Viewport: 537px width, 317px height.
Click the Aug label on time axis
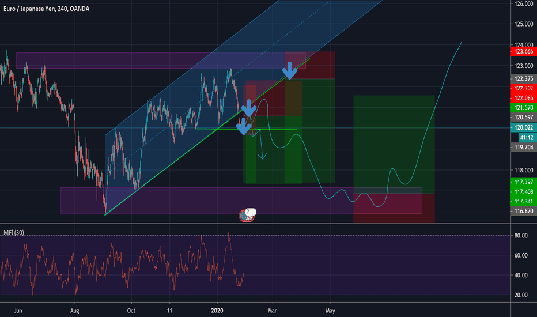75,311
